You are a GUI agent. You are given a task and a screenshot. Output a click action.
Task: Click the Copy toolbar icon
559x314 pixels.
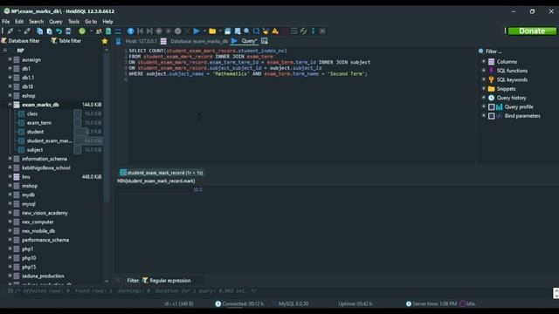39,31
